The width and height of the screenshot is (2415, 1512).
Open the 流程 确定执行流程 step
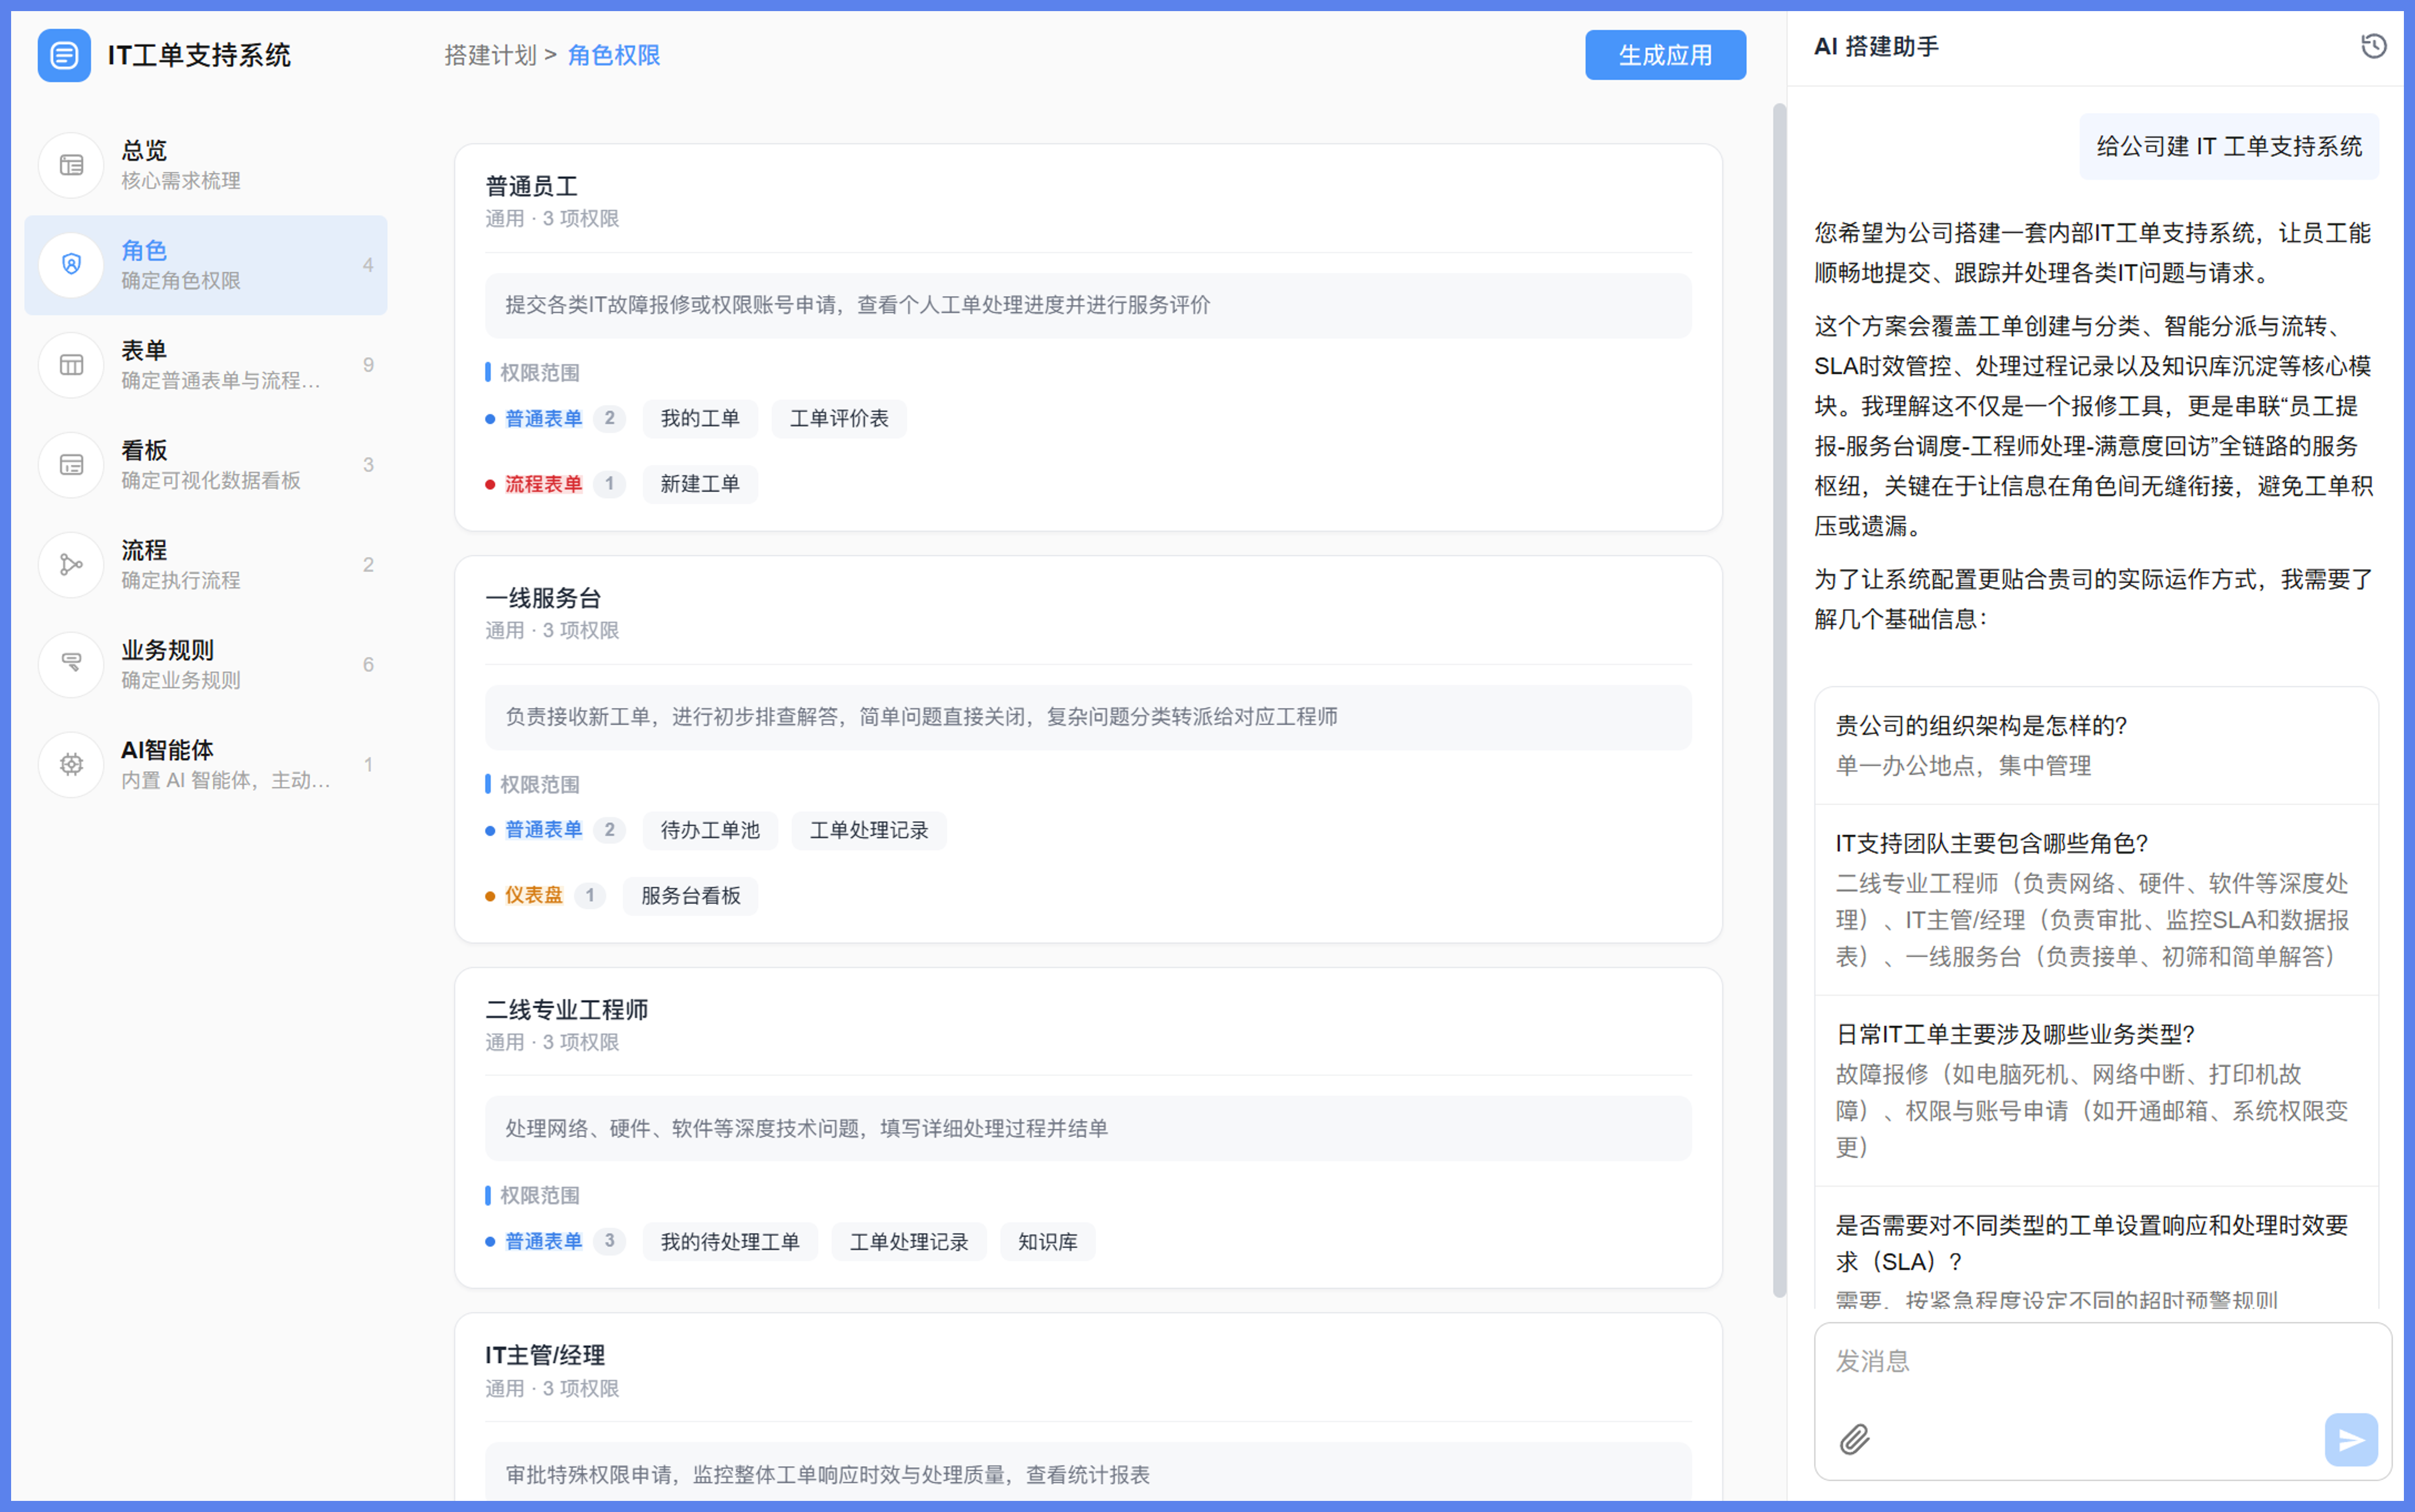pyautogui.click(x=206, y=565)
